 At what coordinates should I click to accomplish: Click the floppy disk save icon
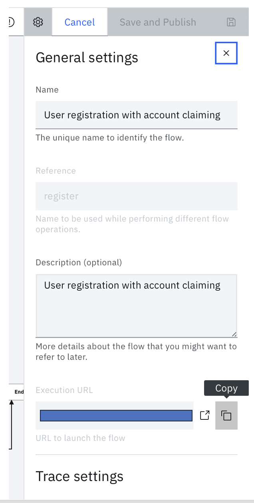(x=231, y=22)
